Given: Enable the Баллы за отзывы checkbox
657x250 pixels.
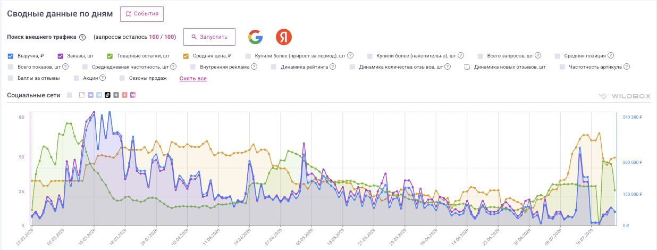Looking at the screenshot, I should (x=11, y=78).
